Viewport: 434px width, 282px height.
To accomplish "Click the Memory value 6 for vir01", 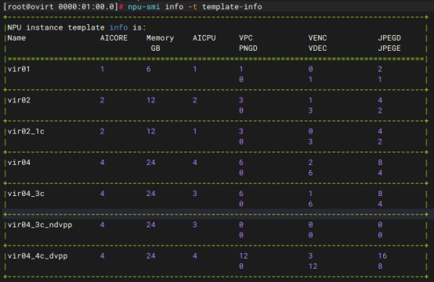I will pyautogui.click(x=149, y=69).
